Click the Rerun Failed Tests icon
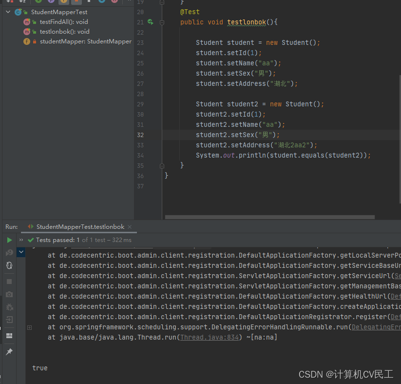 point(9,253)
